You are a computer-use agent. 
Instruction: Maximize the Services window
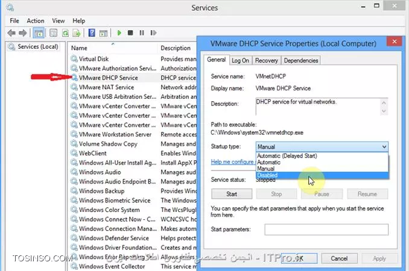(x=376, y=6)
